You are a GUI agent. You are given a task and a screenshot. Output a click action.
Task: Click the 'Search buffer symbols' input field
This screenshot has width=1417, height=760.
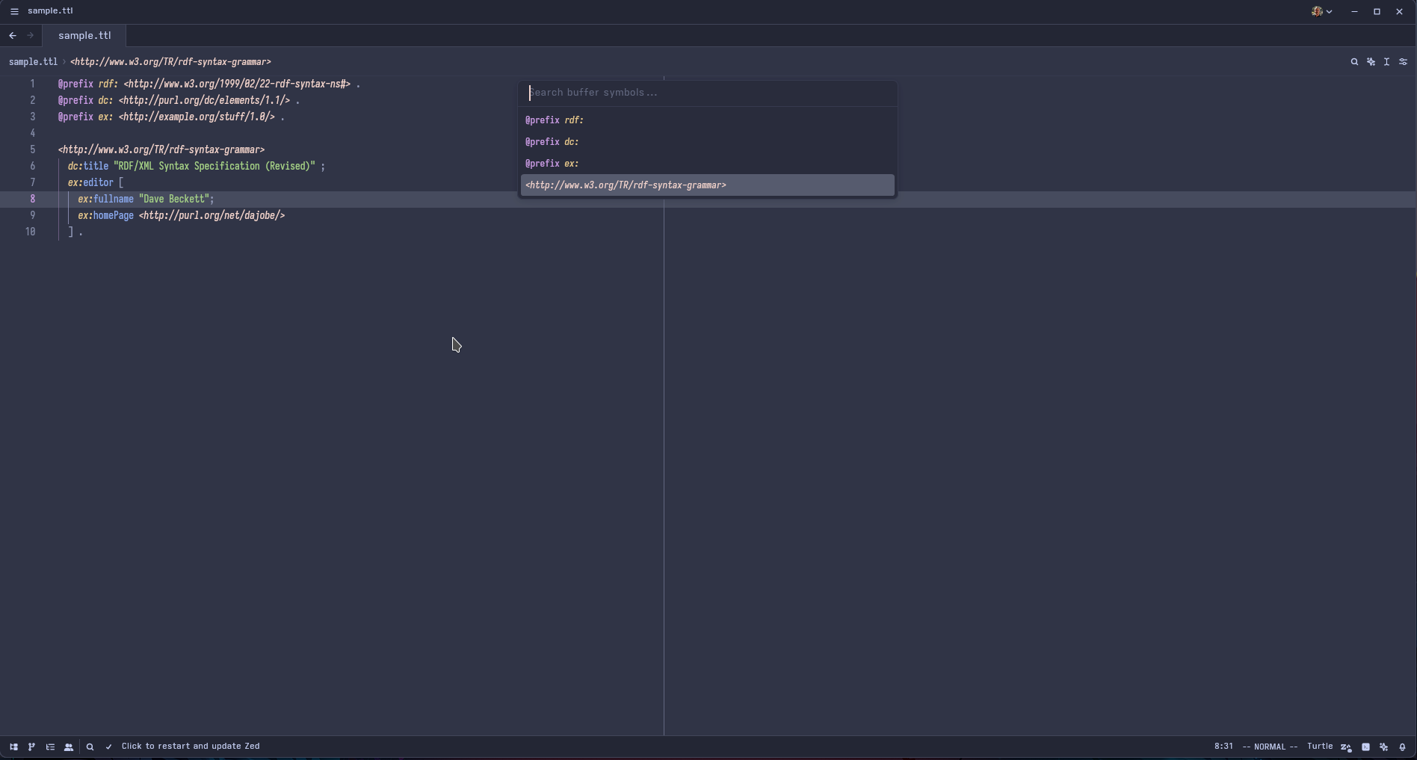(x=707, y=93)
